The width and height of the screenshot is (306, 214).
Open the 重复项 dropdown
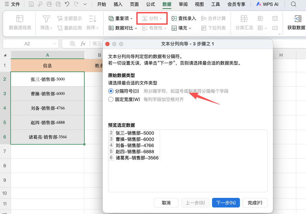[121, 18]
